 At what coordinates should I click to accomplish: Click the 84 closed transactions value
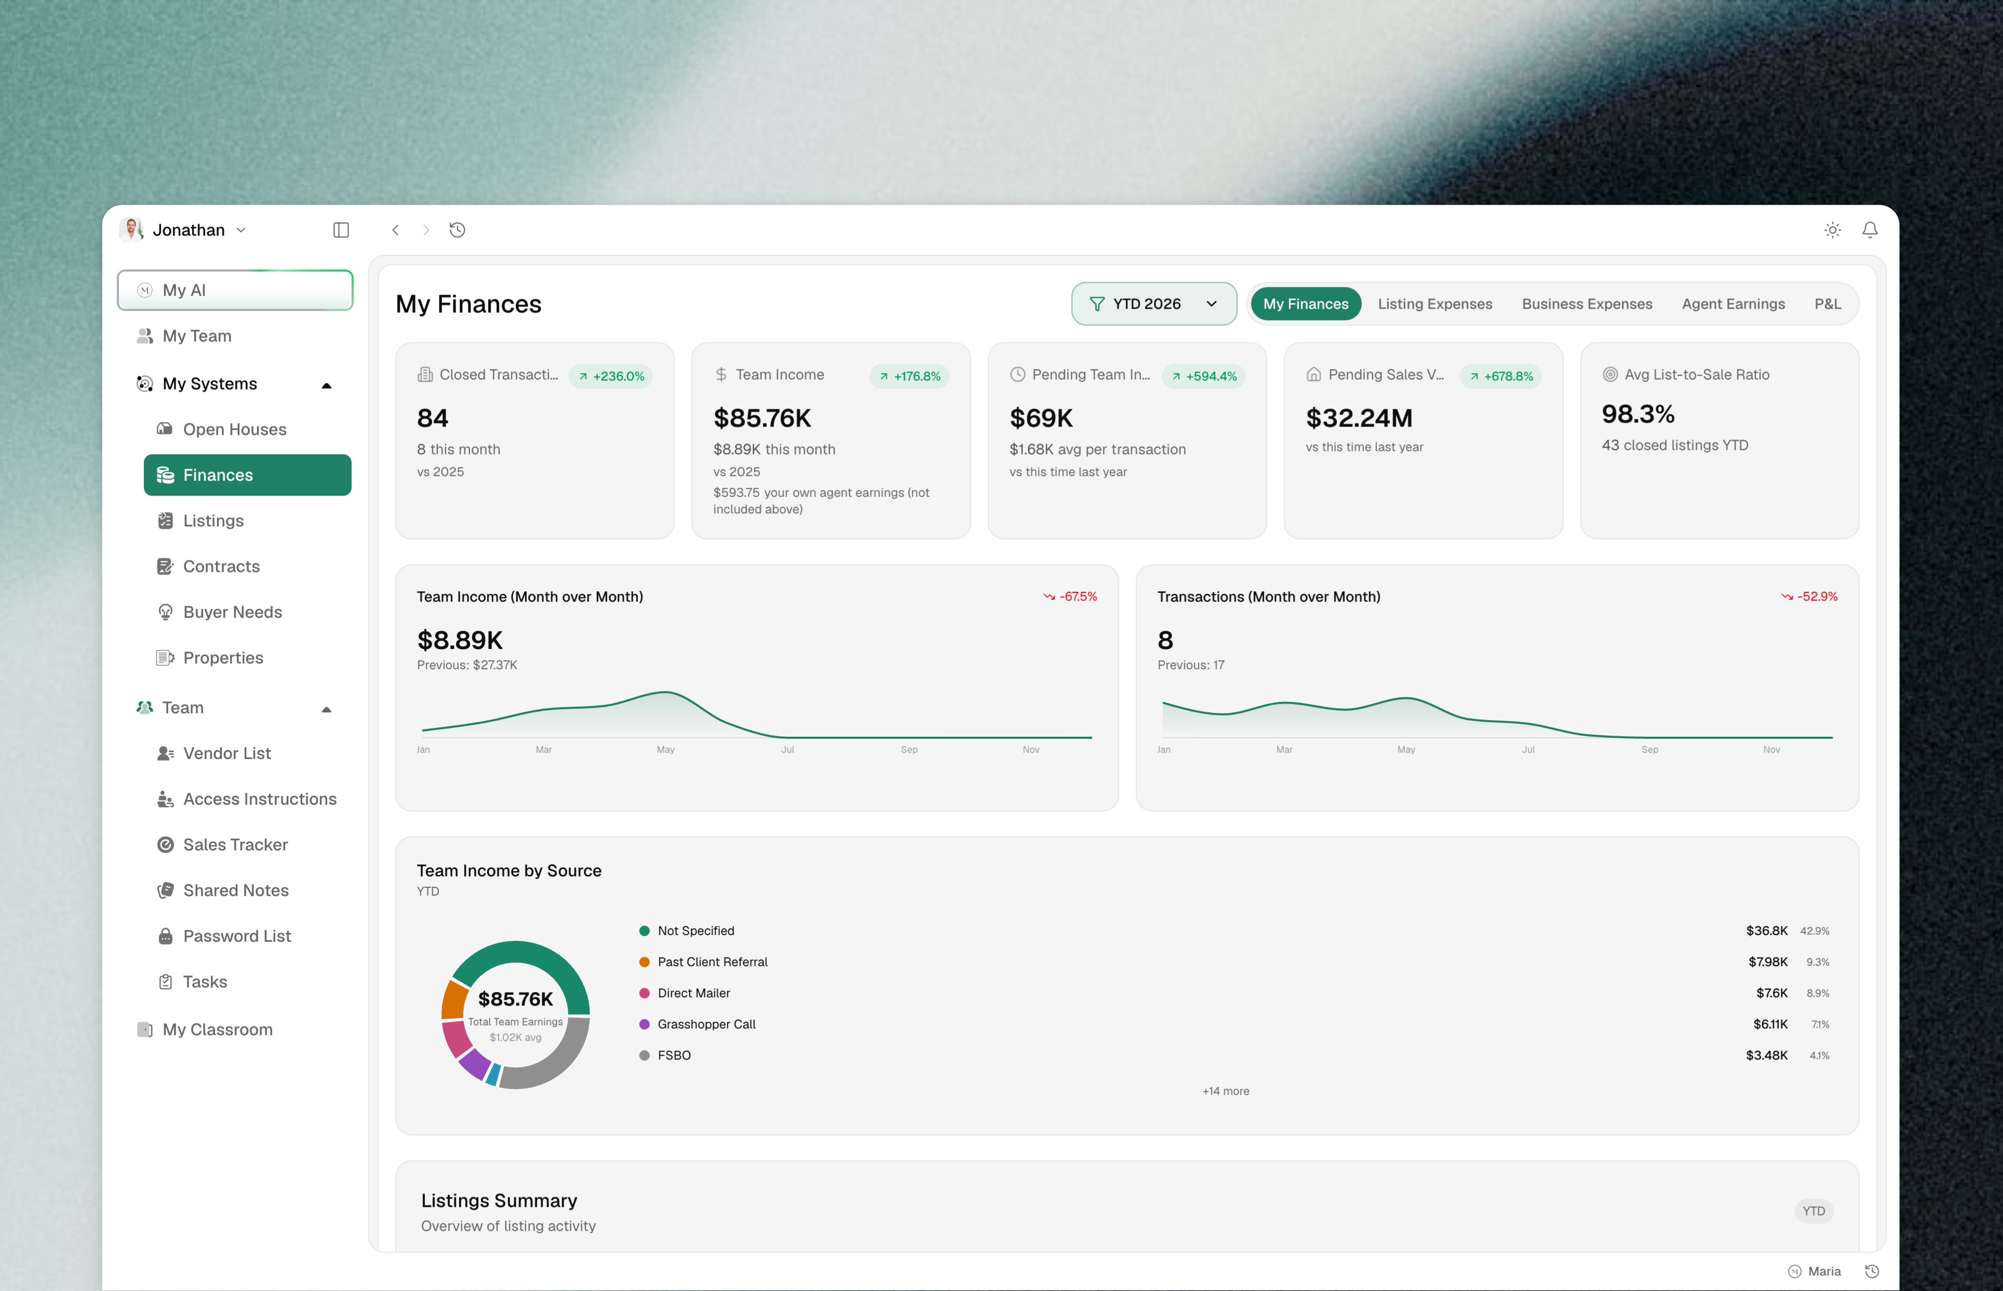coord(433,418)
